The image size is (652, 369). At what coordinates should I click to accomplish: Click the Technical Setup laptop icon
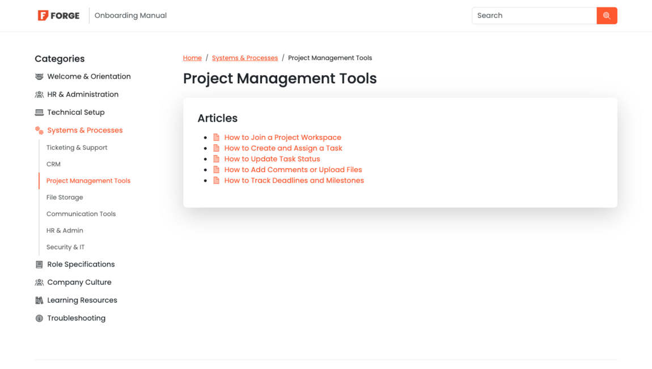point(39,112)
